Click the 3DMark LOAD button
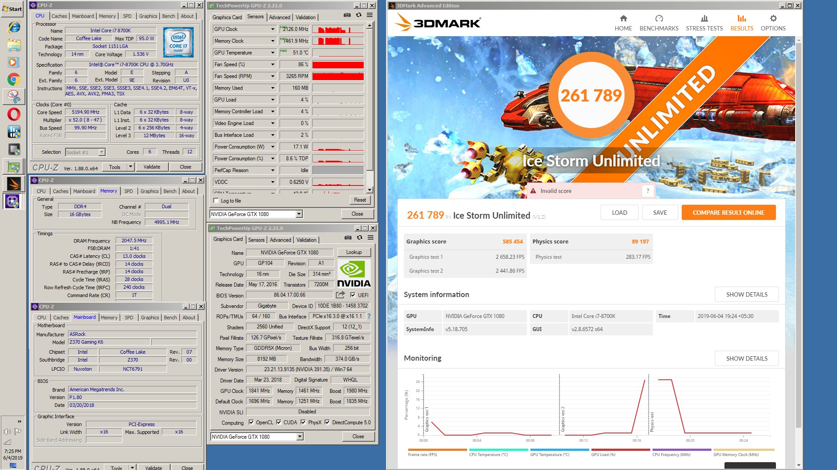 (x=619, y=213)
